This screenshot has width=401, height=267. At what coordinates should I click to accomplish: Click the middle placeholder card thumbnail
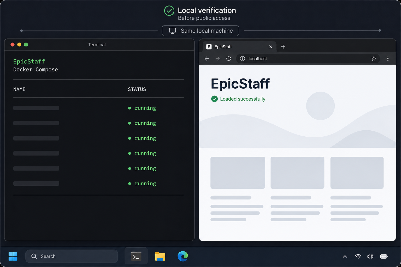[x=297, y=173]
